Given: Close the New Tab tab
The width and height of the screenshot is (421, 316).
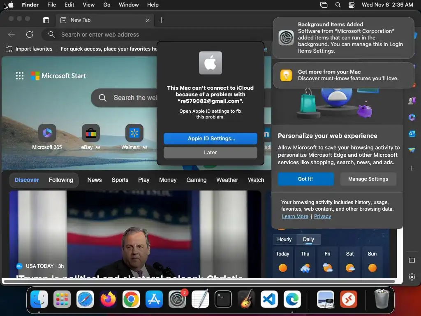Looking at the screenshot, I should (x=148, y=20).
